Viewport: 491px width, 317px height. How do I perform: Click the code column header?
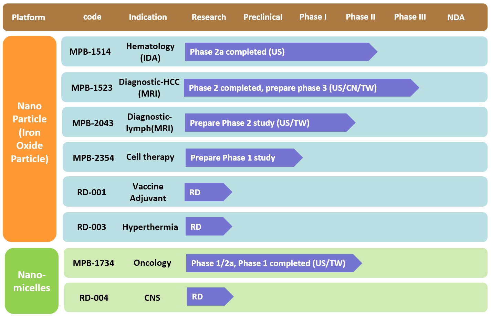[92, 17]
